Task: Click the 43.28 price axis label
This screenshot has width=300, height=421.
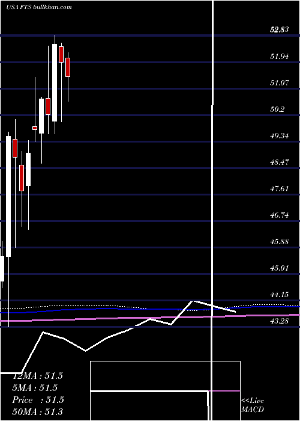Action: click(x=280, y=321)
